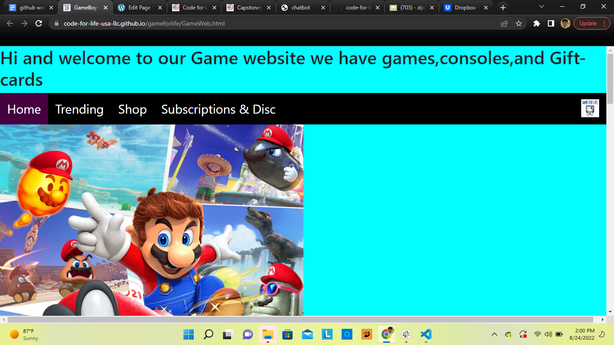
Task: Click the vertical scrollbar thumb
Action: coord(610,79)
